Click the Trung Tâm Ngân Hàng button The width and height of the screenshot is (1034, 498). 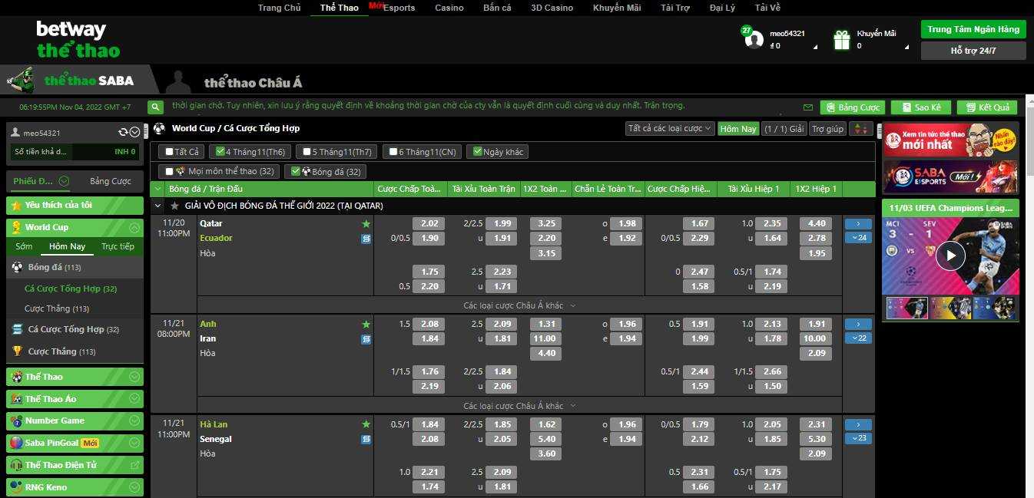pyautogui.click(x=973, y=29)
